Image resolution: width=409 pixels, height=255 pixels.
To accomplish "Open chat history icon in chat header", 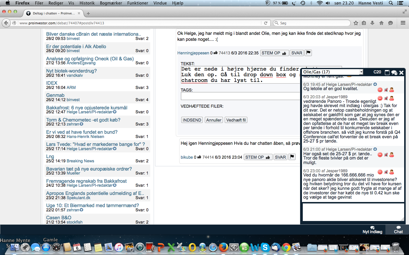I will point(394,73).
